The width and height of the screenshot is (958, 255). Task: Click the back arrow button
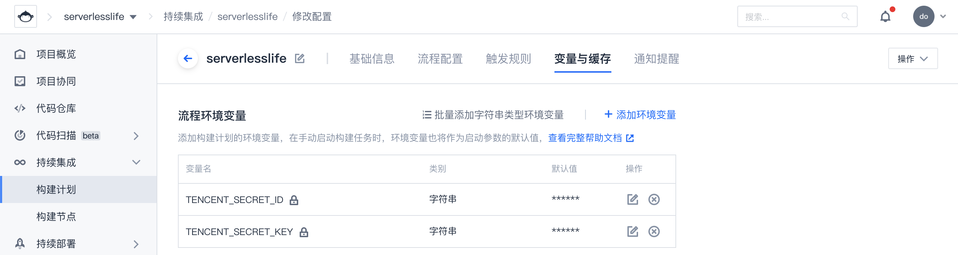click(x=188, y=58)
